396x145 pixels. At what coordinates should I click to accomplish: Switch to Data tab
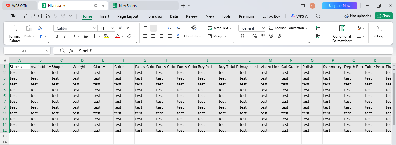tap(174, 16)
